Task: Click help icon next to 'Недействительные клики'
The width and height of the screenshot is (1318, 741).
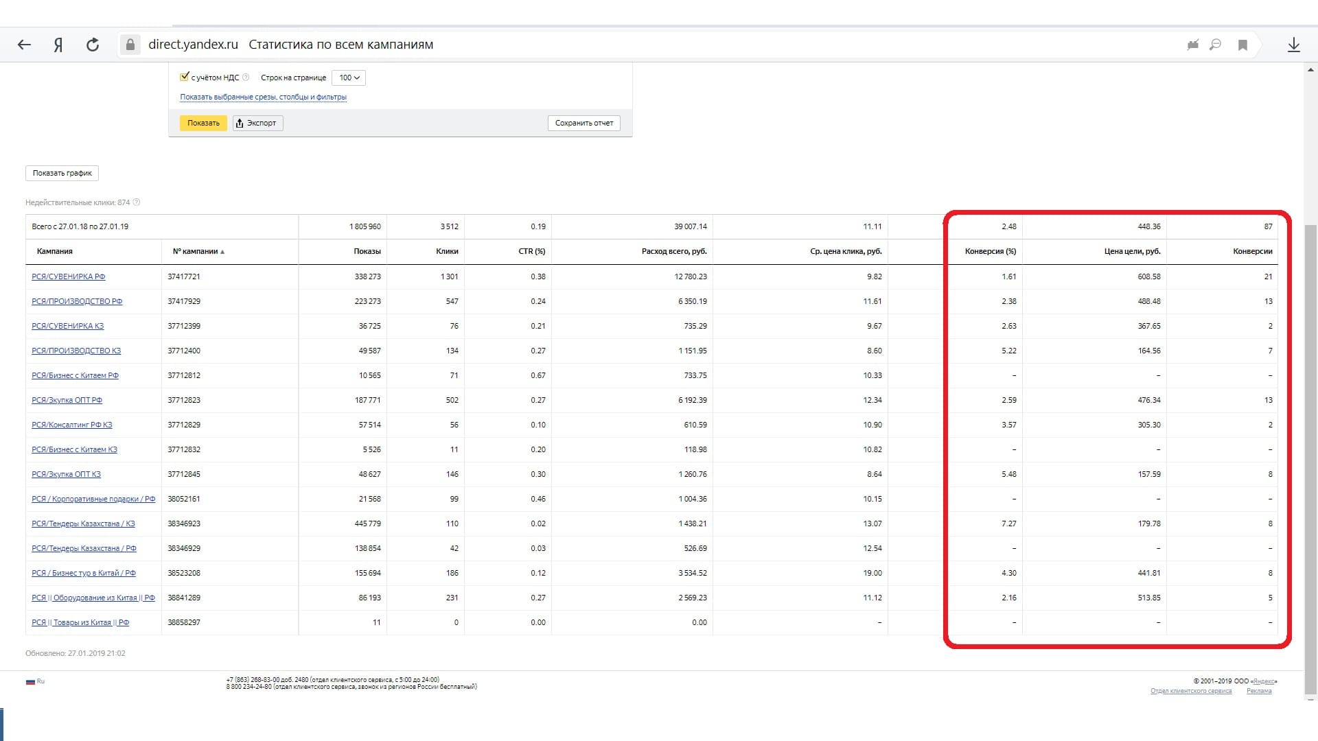Action: 137,202
